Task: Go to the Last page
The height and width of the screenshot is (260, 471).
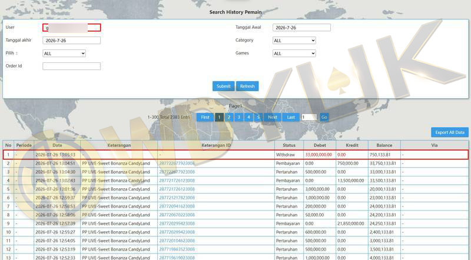Action: (x=291, y=117)
